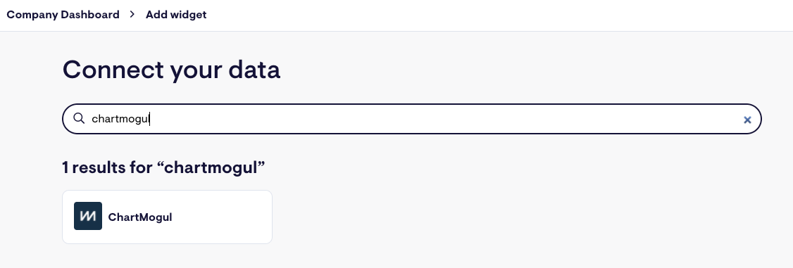
Task: Click the Connect your data heading
Action: click(171, 70)
